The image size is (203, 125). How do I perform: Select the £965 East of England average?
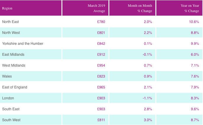point(101,87)
